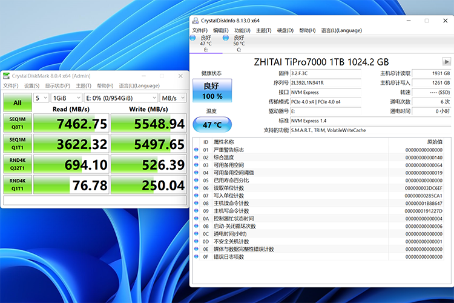454x303 pixels.
Task: Click the empty comment field in CrystalDiskMark
Action: click(x=94, y=201)
